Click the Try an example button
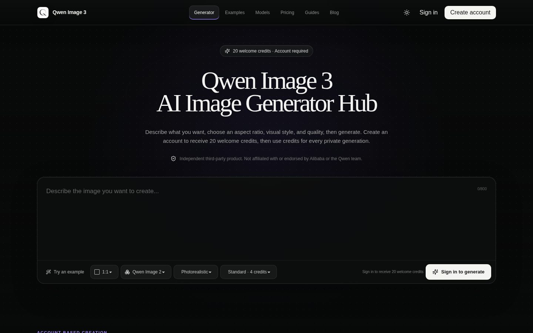The image size is (533, 333). pyautogui.click(x=65, y=272)
